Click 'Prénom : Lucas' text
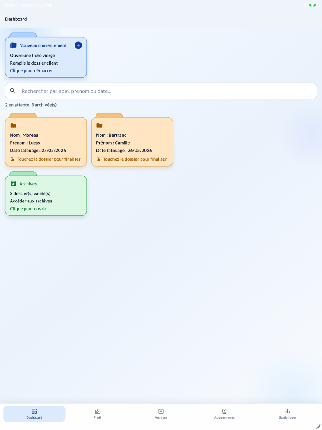This screenshot has height=430, width=322. point(25,143)
